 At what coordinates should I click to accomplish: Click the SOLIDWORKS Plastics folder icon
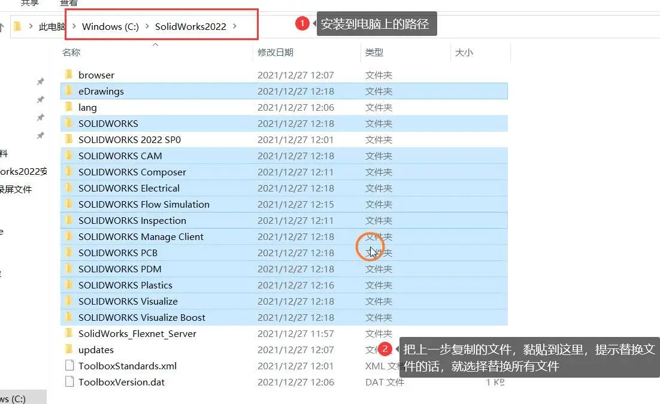pos(69,285)
